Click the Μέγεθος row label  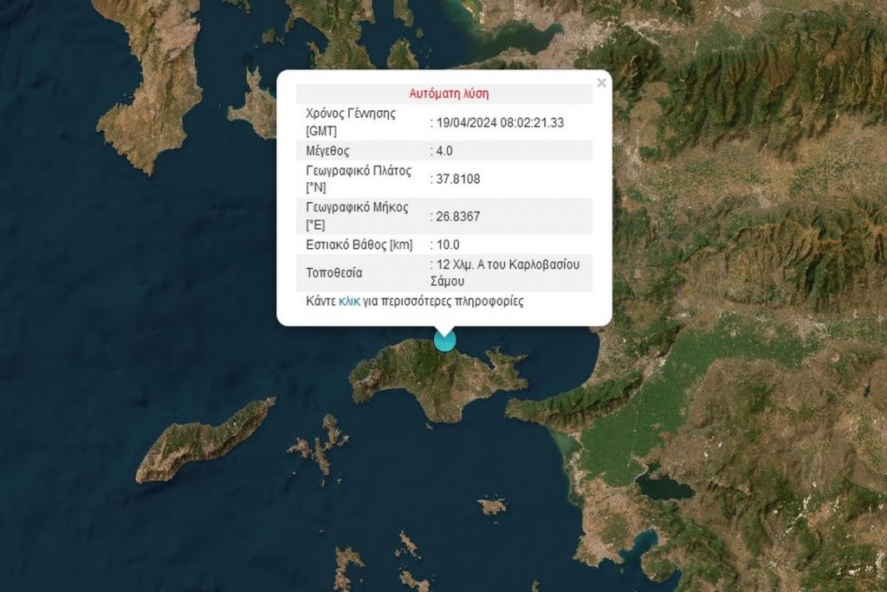point(327,152)
